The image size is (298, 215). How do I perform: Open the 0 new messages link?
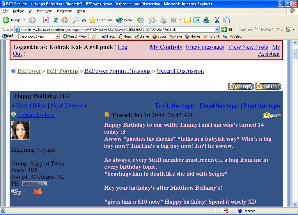click(x=205, y=47)
